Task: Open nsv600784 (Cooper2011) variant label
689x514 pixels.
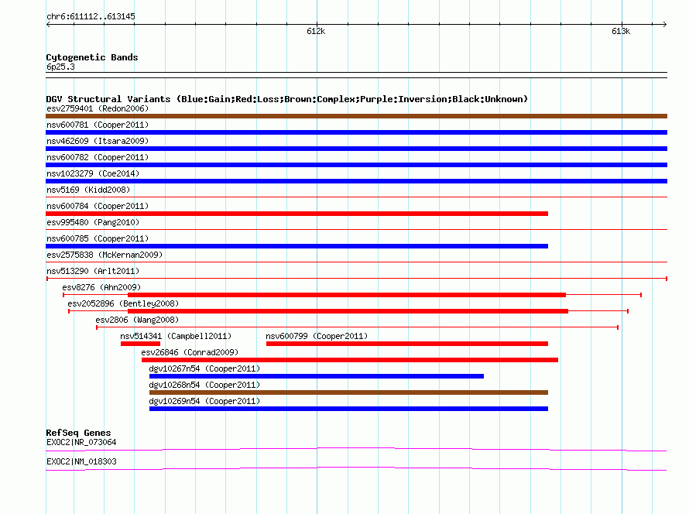Action: click(x=98, y=206)
